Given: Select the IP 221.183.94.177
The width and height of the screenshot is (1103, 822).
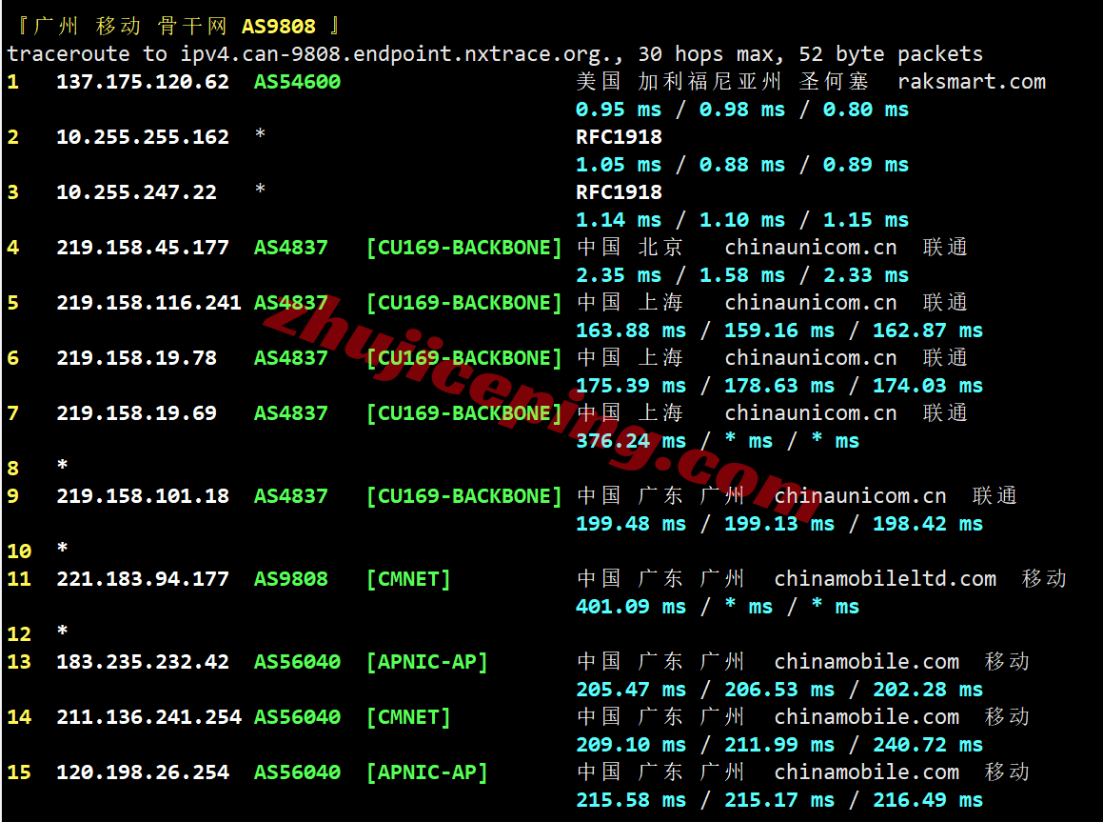Looking at the screenshot, I should 143,579.
